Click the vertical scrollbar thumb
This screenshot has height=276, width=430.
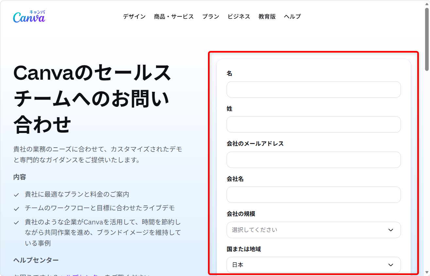pyautogui.click(x=427, y=39)
